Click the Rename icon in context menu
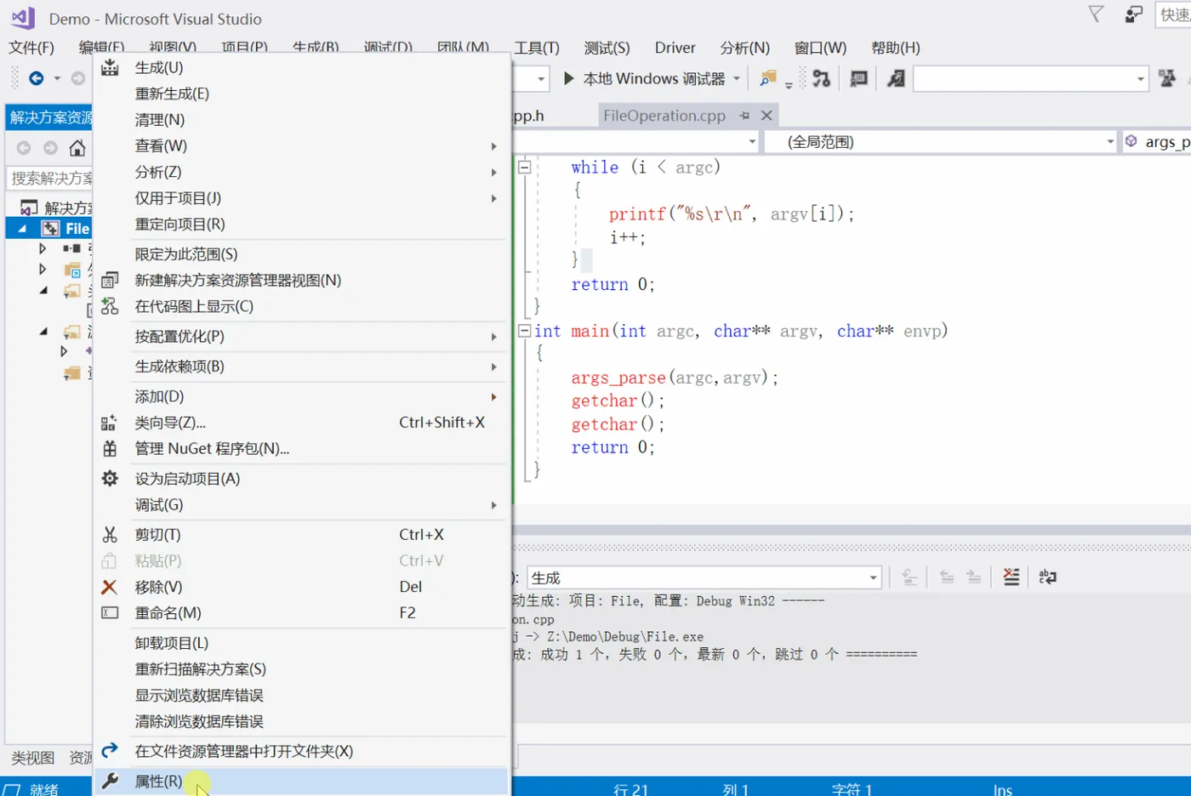This screenshot has width=1191, height=796. pos(110,613)
